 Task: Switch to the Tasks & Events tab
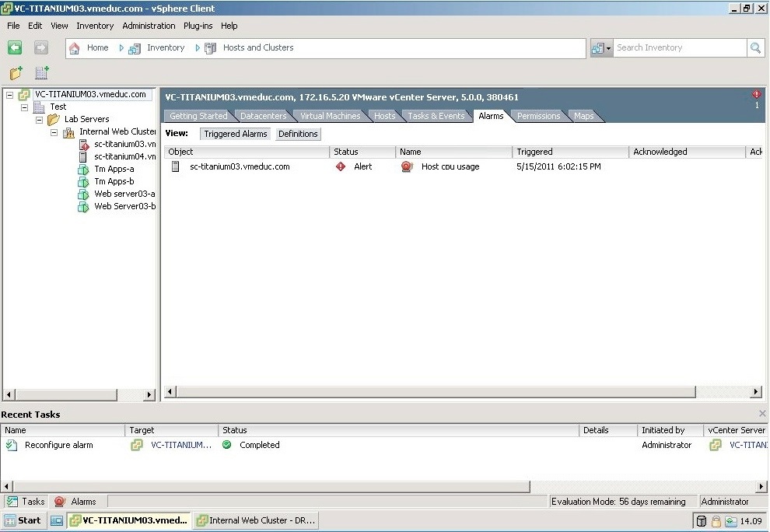point(436,116)
